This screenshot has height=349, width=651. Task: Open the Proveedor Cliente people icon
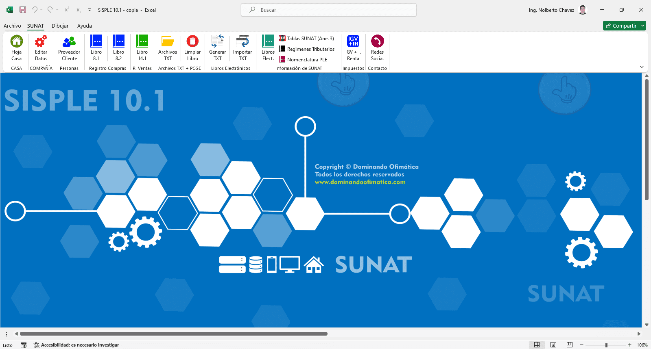(x=69, y=41)
